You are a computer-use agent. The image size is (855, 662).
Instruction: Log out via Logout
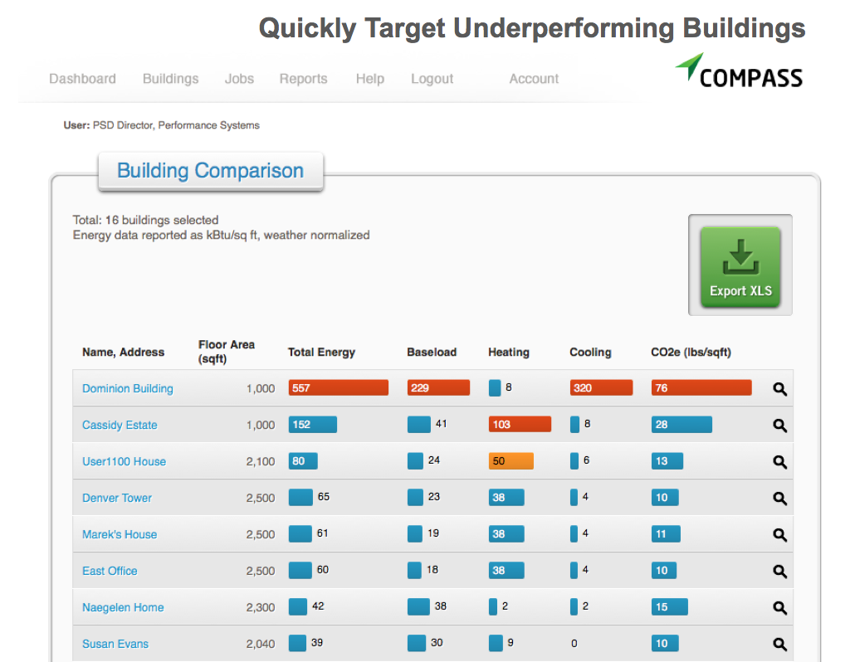pyautogui.click(x=432, y=79)
